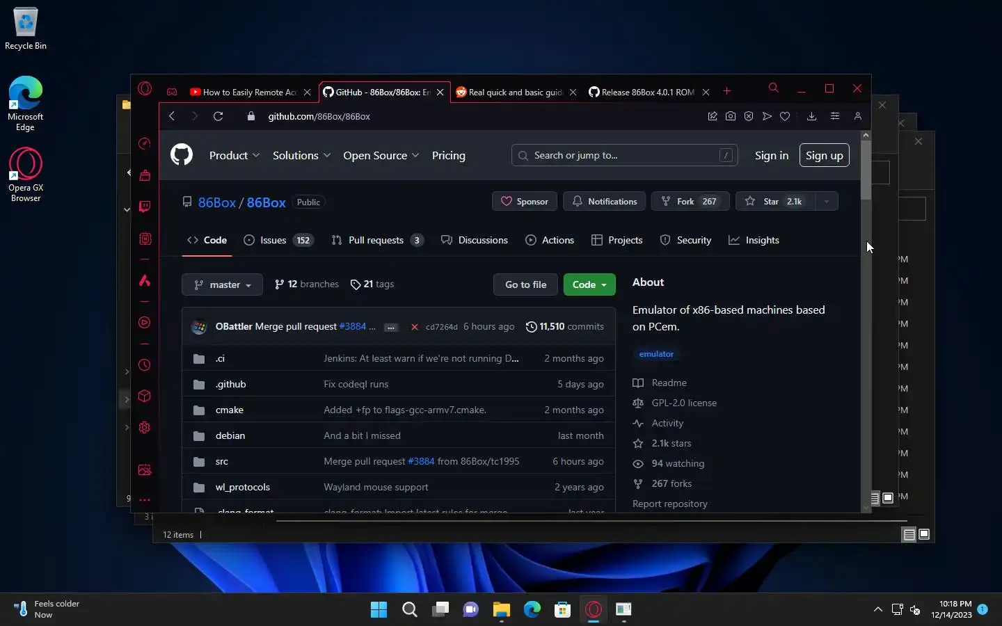Image resolution: width=1002 pixels, height=626 pixels.
Task: Go to GitHub homepage via Octocat logo
Action: (x=182, y=154)
